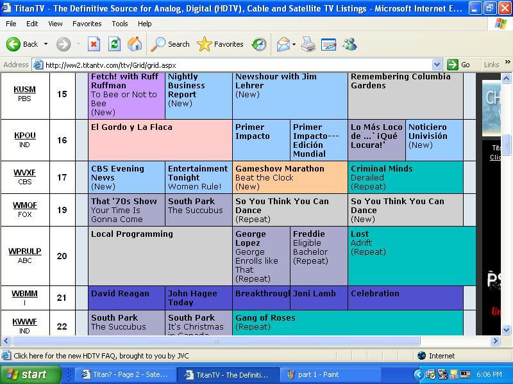This screenshot has width=513, height=384.
Task: Open the Search magnifier toolbar button
Action: 170,44
